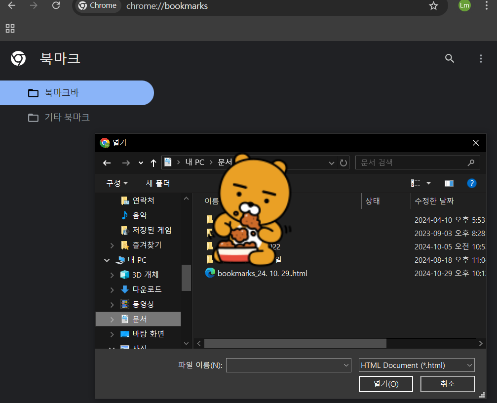The width and height of the screenshot is (497, 403).
Task: Go back in the file dialog
Action: pos(107,163)
